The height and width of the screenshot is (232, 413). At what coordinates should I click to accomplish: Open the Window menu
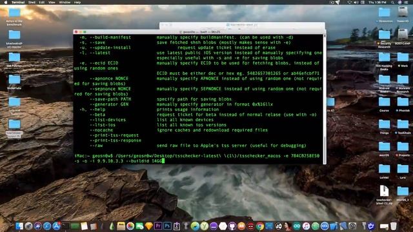[x=65, y=3]
